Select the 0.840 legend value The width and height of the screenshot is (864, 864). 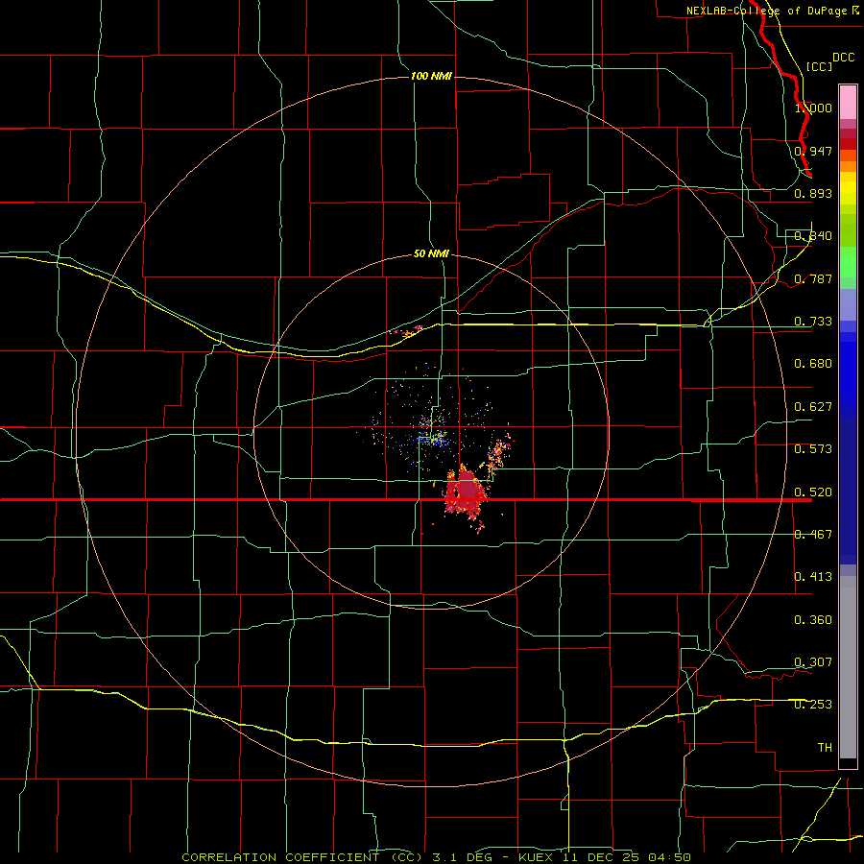point(813,236)
